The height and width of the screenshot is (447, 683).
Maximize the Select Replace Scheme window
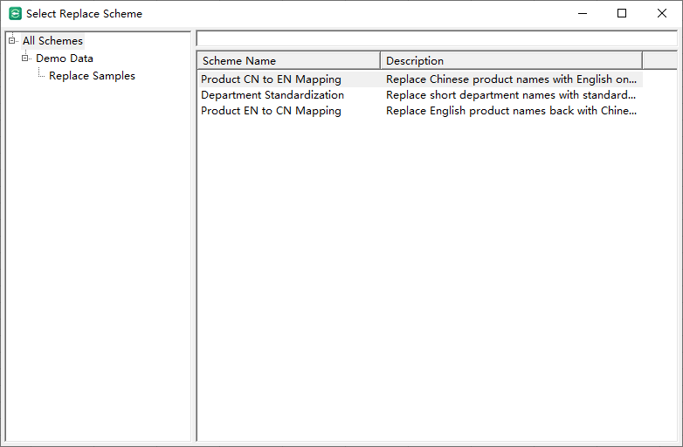[x=622, y=13]
